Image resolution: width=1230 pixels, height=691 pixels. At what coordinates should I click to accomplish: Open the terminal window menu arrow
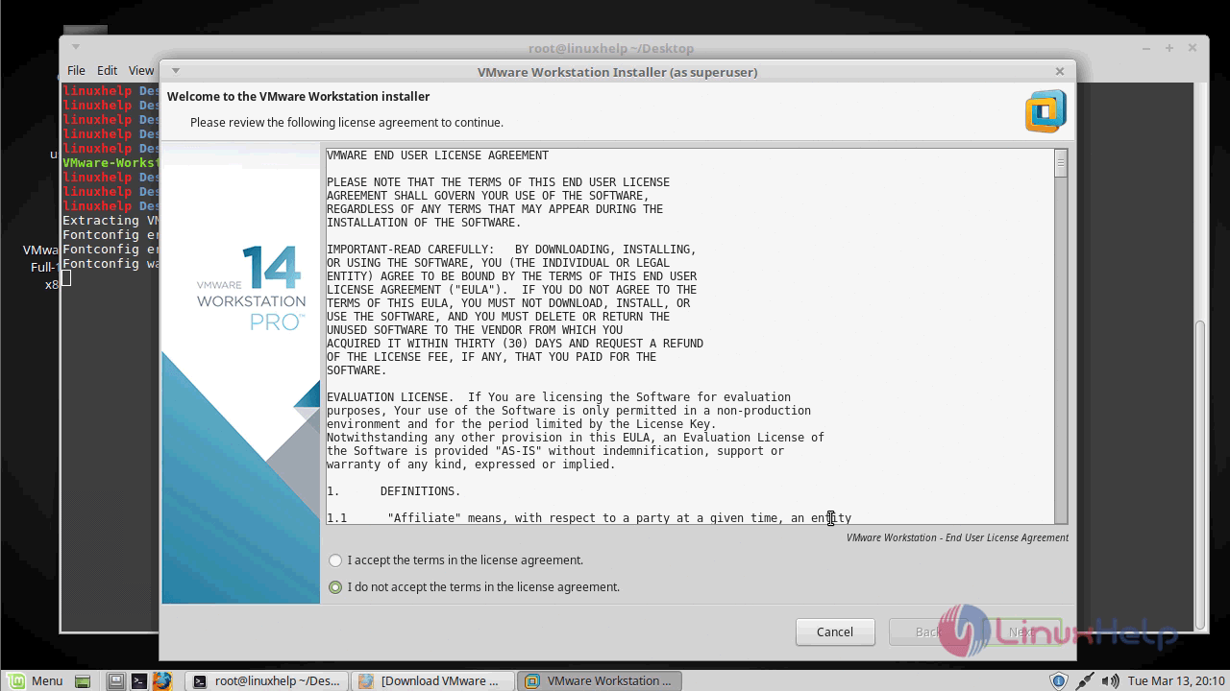tap(76, 47)
